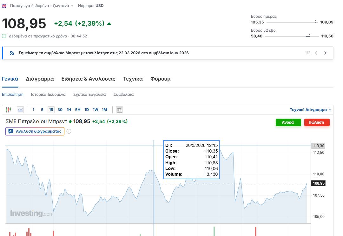Screen dimensions: 343x236
Task: Switch to the Διάγραμμα tab
Action: point(40,79)
